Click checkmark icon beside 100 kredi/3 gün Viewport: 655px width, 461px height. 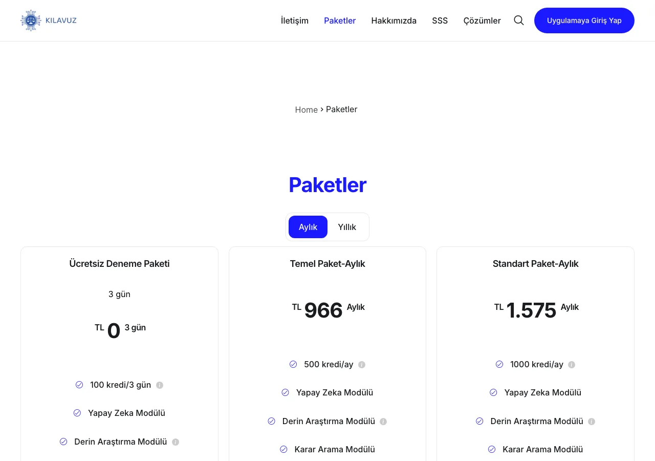[79, 385]
